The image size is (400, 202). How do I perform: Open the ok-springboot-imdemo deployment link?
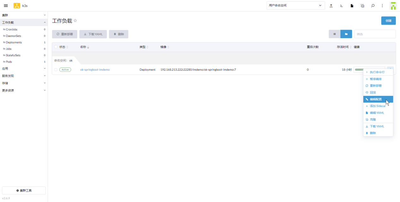click(x=95, y=70)
